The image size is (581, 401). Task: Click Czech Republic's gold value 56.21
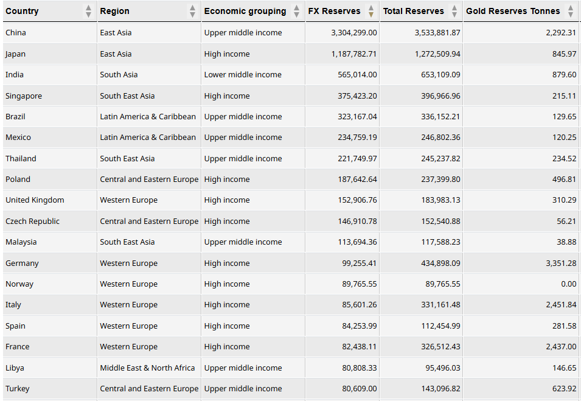(566, 221)
